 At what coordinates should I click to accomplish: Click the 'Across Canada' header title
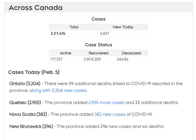pyautogui.click(x=36, y=8)
